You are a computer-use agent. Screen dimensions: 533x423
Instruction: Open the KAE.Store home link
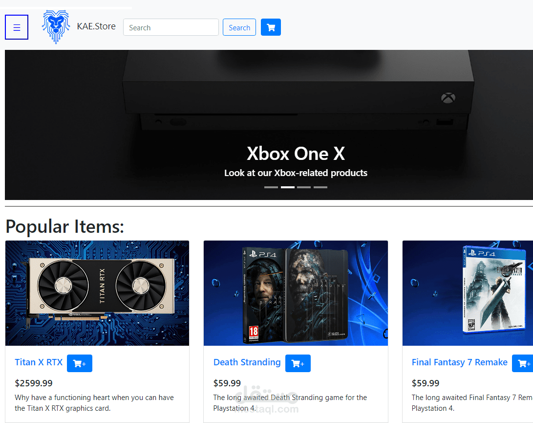click(96, 26)
